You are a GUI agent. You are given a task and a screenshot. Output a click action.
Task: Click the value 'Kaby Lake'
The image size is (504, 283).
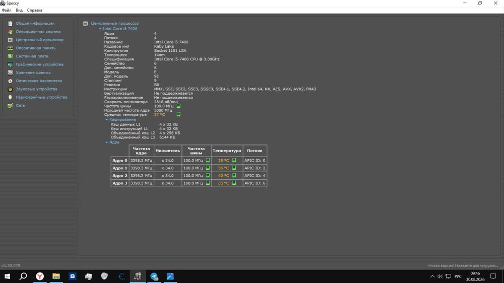[x=164, y=46]
